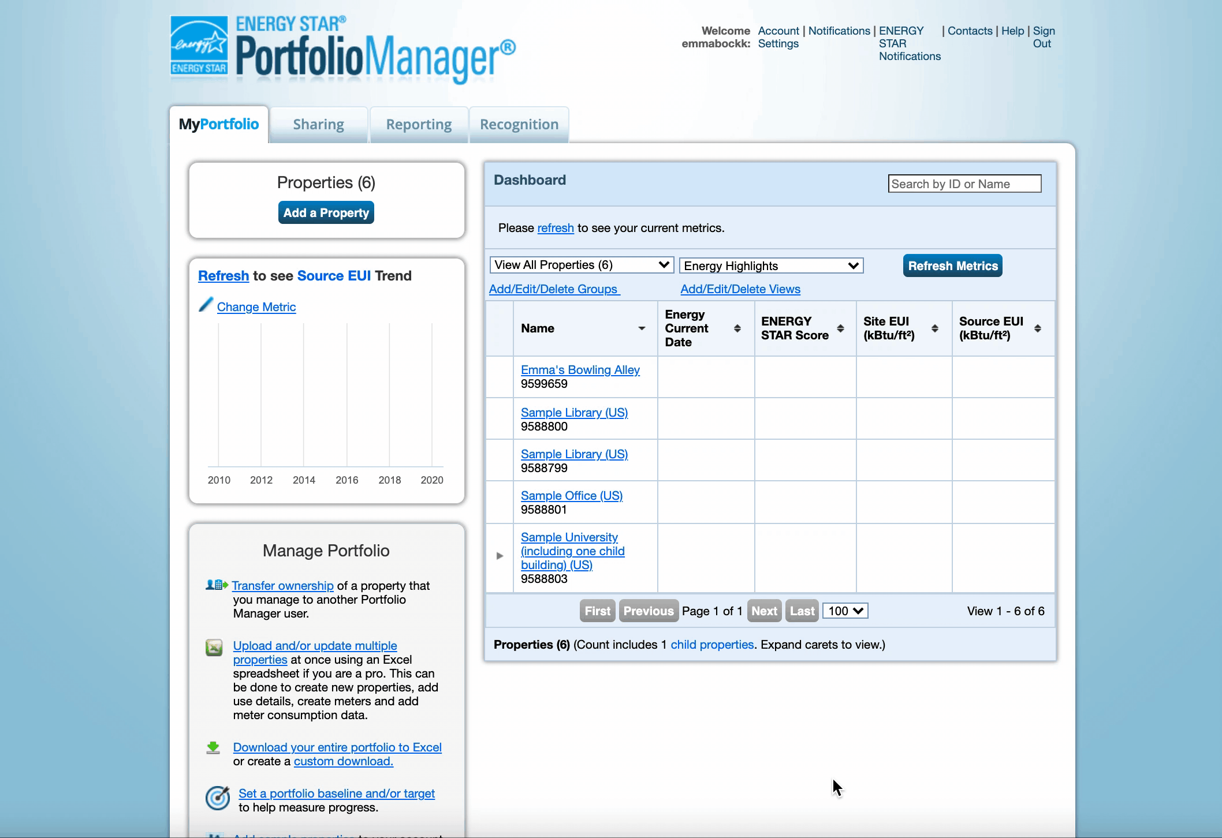Viewport: 1222px width, 838px height.
Task: Click the Last page button
Action: [x=802, y=611]
